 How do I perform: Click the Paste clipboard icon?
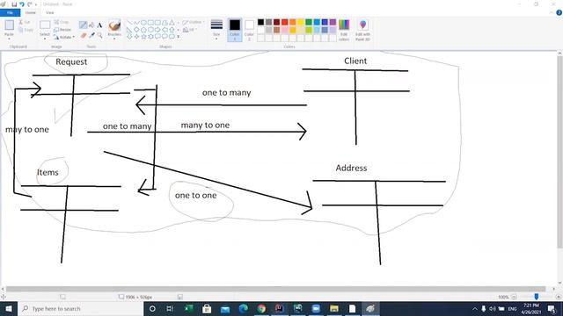9,25
